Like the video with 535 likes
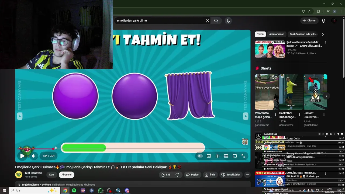Viewport: 345px width, 194px height. 165,175
